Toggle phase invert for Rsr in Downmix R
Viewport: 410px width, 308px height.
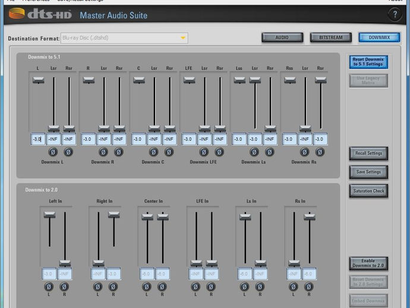119,152
